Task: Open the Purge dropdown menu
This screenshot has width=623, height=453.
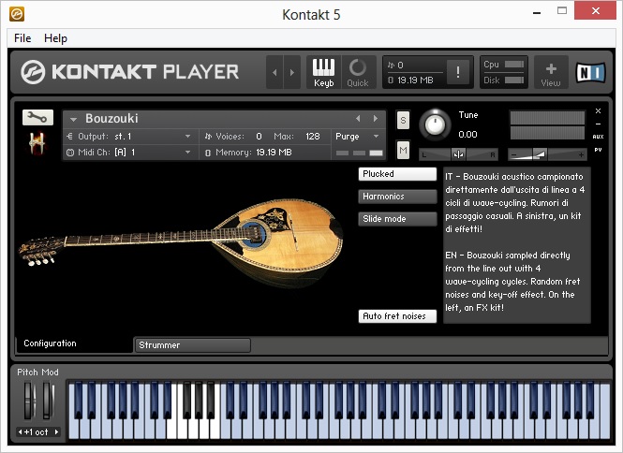Action: 357,136
